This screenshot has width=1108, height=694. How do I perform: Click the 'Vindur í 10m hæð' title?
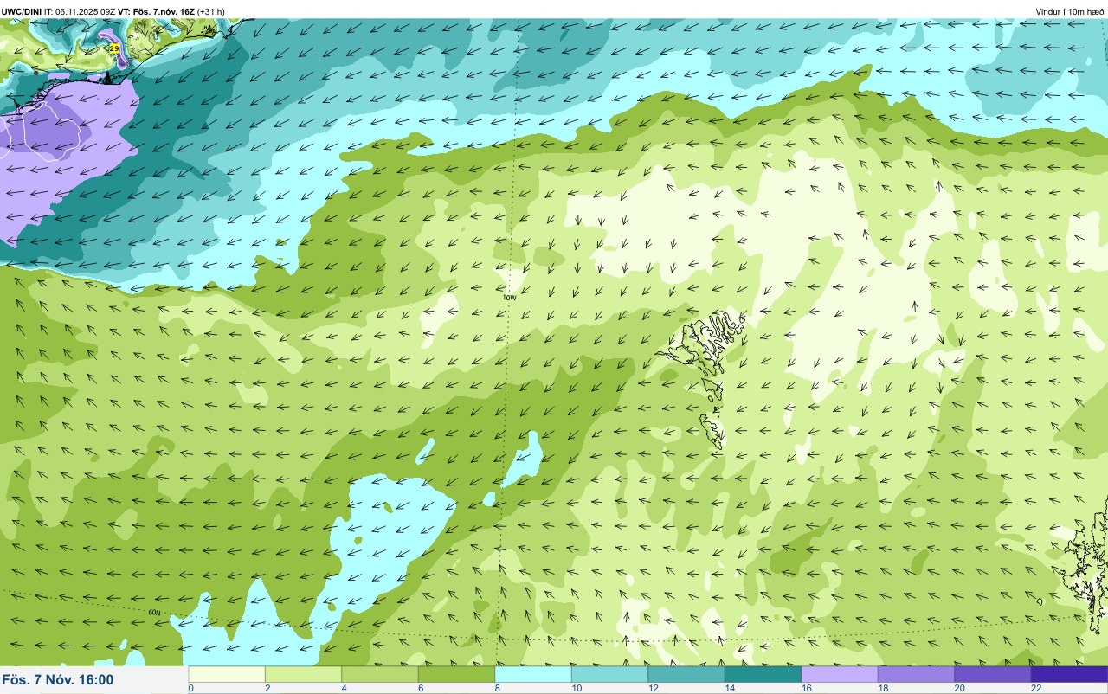(1070, 11)
